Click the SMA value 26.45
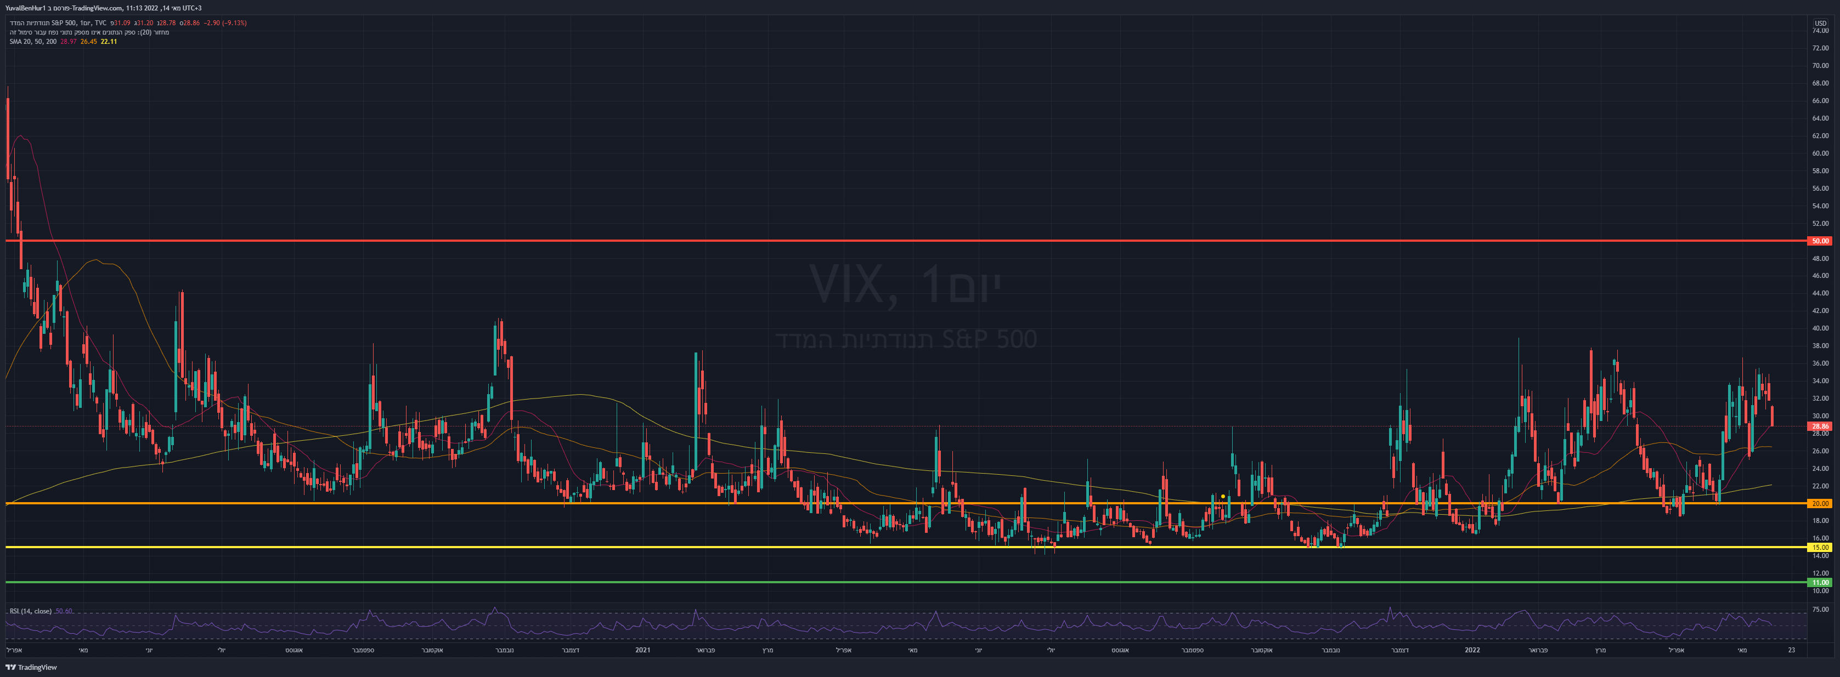 88,41
